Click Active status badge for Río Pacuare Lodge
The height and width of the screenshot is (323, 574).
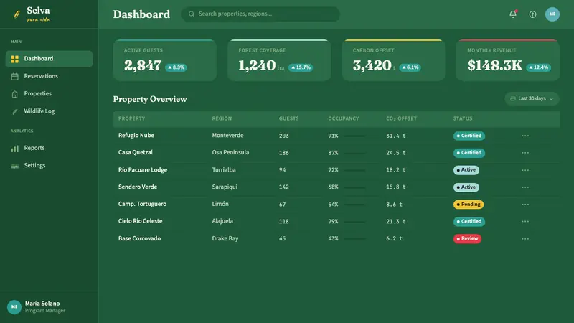[x=466, y=170]
